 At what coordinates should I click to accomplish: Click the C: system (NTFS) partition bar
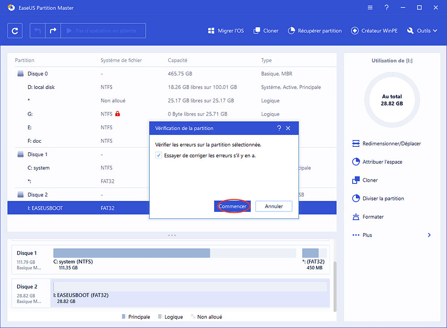174,253
